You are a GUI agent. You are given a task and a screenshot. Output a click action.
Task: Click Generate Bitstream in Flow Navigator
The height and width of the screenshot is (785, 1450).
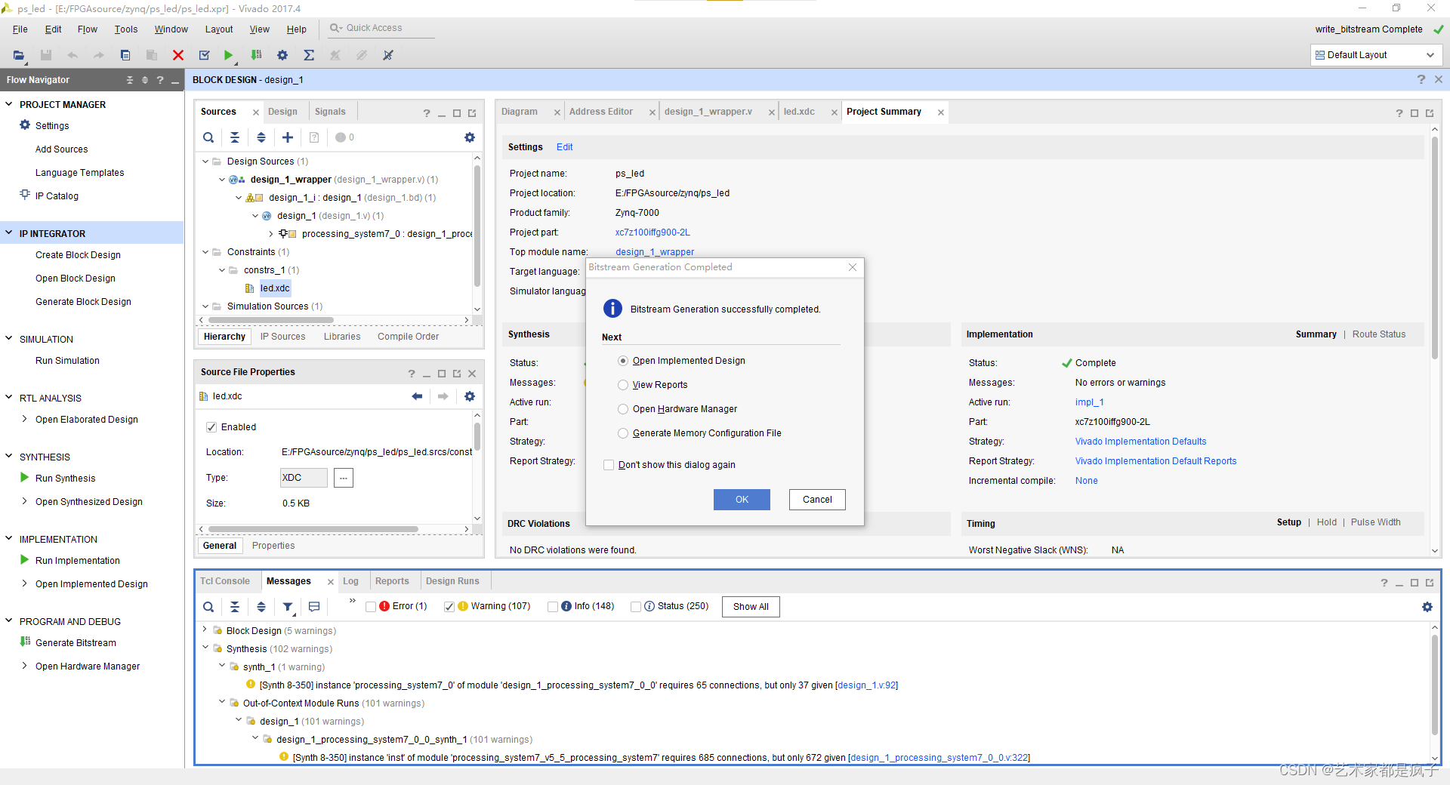[76, 643]
